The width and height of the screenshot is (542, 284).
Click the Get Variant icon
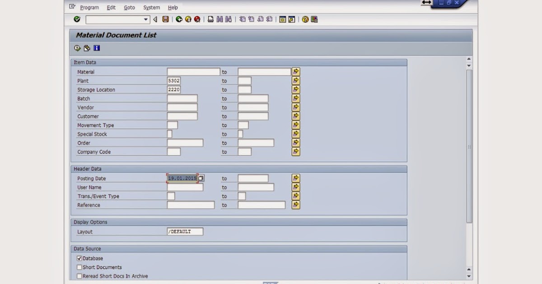click(87, 48)
